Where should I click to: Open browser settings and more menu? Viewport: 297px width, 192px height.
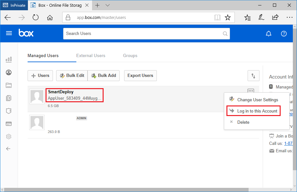click(x=289, y=17)
